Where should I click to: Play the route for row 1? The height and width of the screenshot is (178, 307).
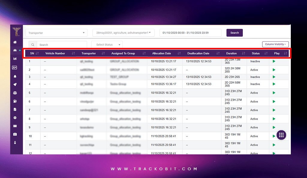[274, 61]
